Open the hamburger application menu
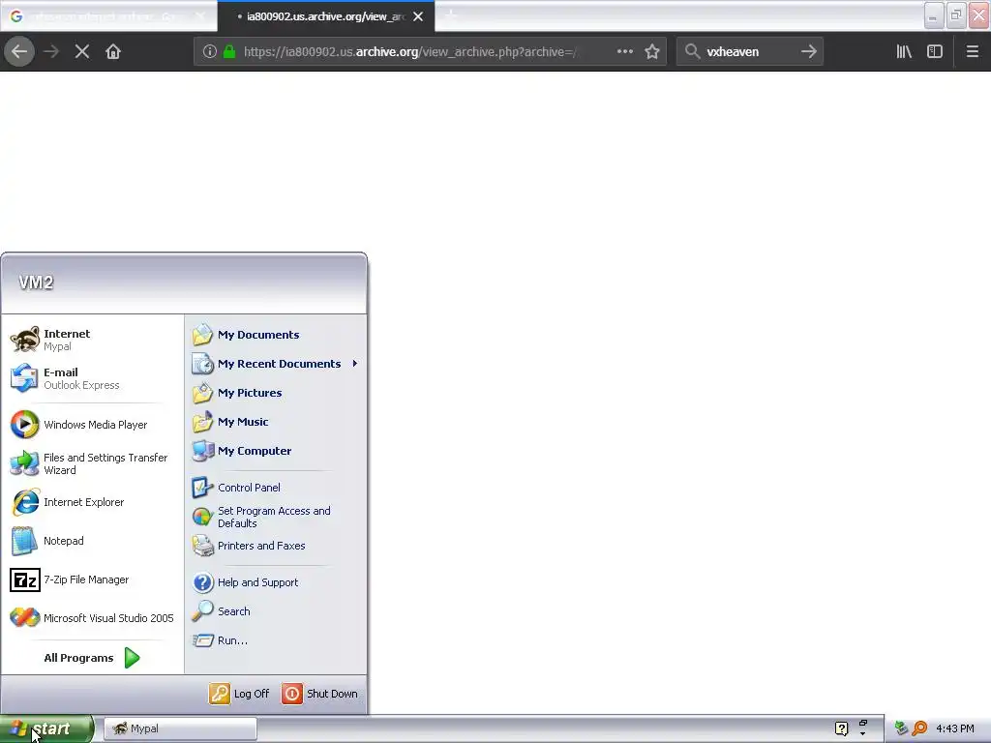 [x=972, y=52]
